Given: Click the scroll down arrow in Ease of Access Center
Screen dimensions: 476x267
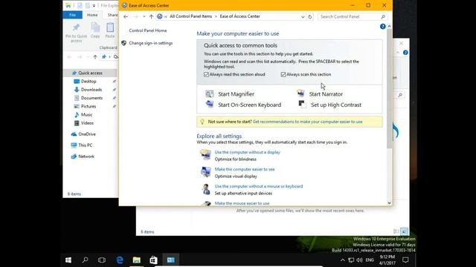Looking at the screenshot, I should tap(389, 203).
